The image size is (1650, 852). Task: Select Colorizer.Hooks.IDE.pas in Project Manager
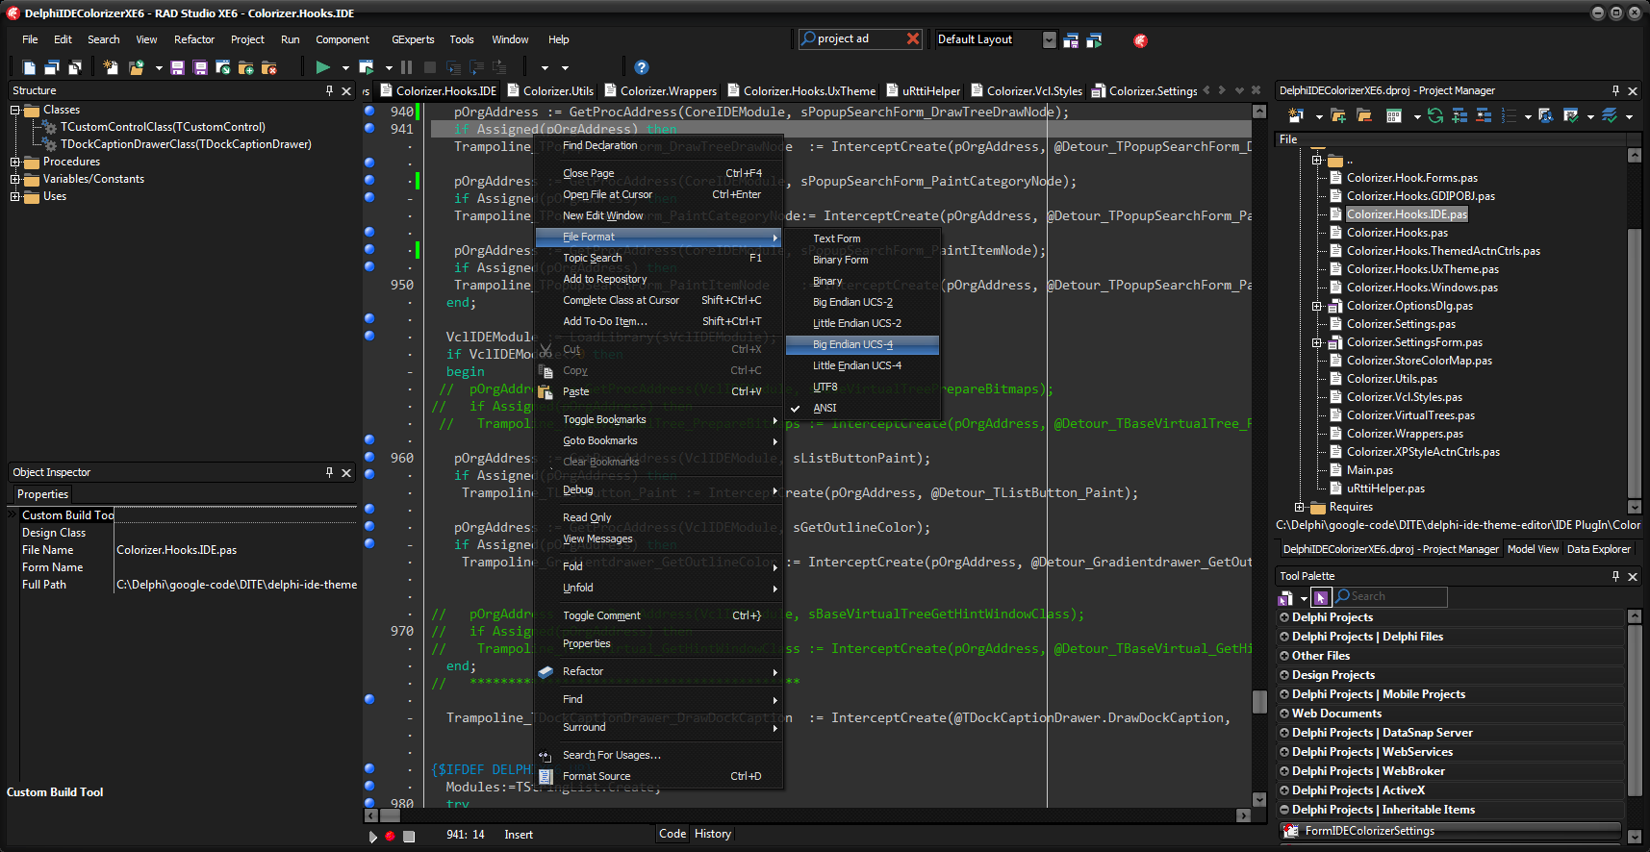click(1407, 214)
